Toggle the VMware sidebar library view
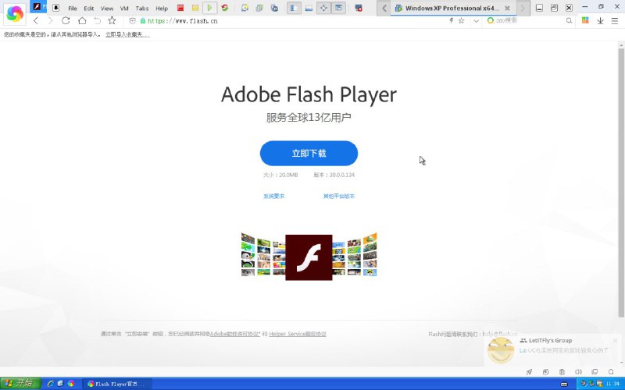Screen dimensions: 625x390 tap(295, 8)
